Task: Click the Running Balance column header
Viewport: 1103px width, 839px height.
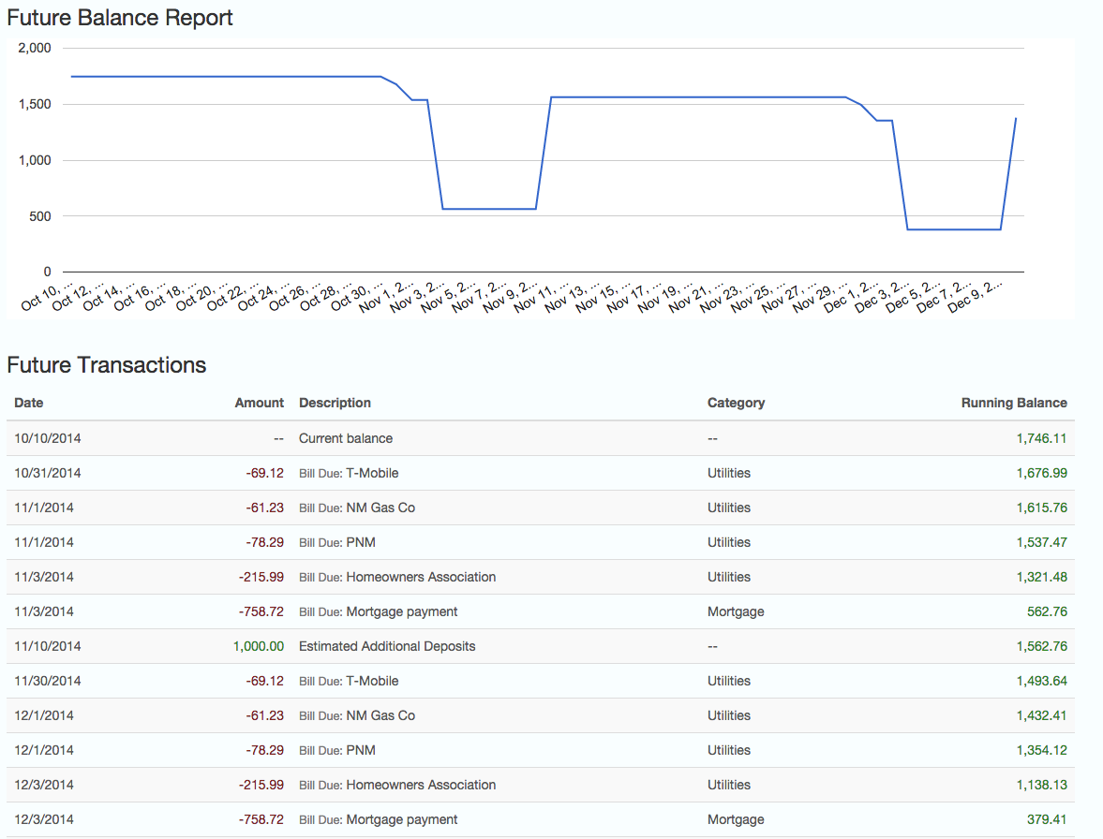Action: point(1013,403)
